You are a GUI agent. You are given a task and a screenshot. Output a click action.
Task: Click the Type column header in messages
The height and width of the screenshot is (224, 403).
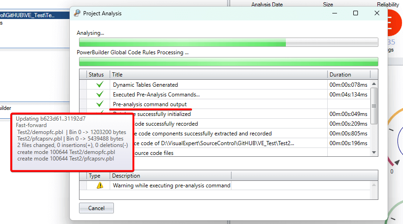tap(98, 176)
